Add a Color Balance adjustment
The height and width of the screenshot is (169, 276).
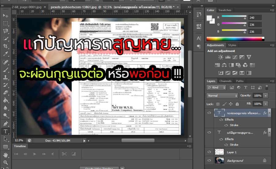click(224, 65)
